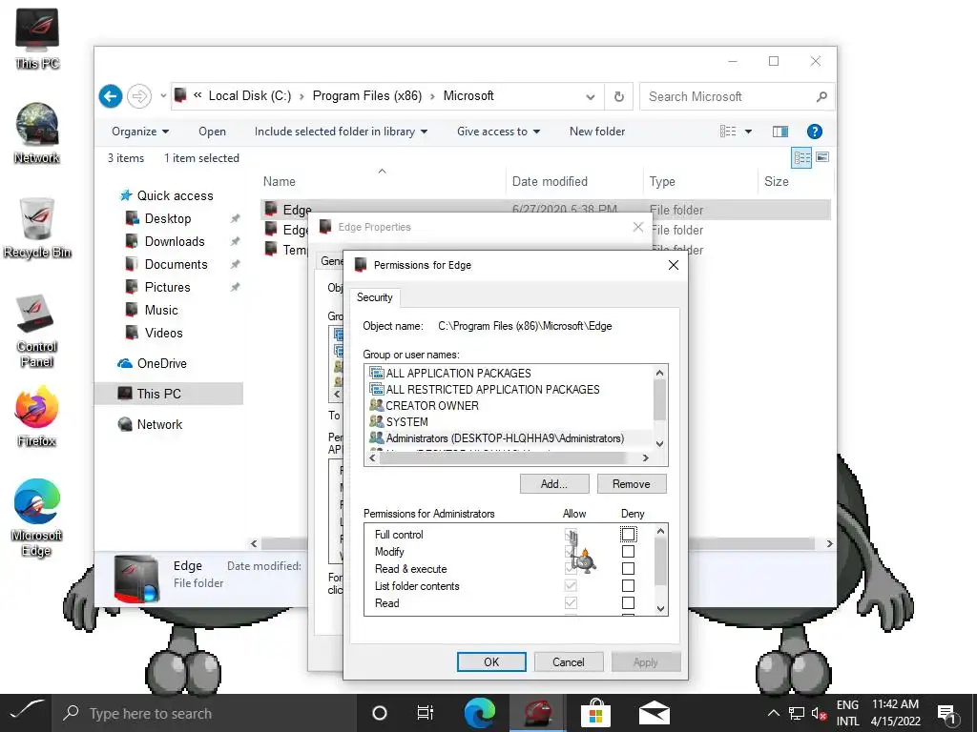Open the notification center icon
This screenshot has width=977, height=732.
(x=946, y=713)
